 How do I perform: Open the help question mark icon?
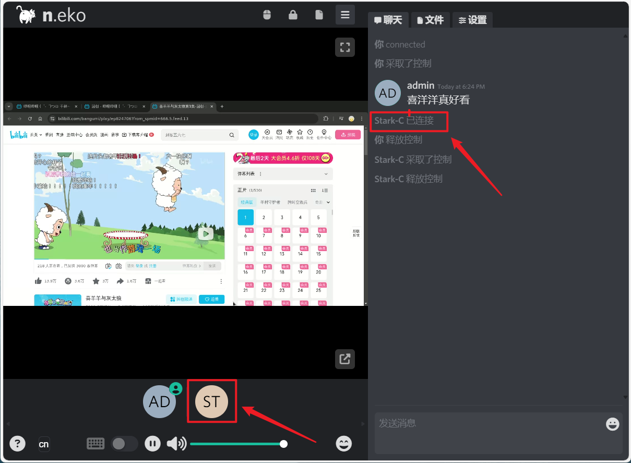coord(18,444)
